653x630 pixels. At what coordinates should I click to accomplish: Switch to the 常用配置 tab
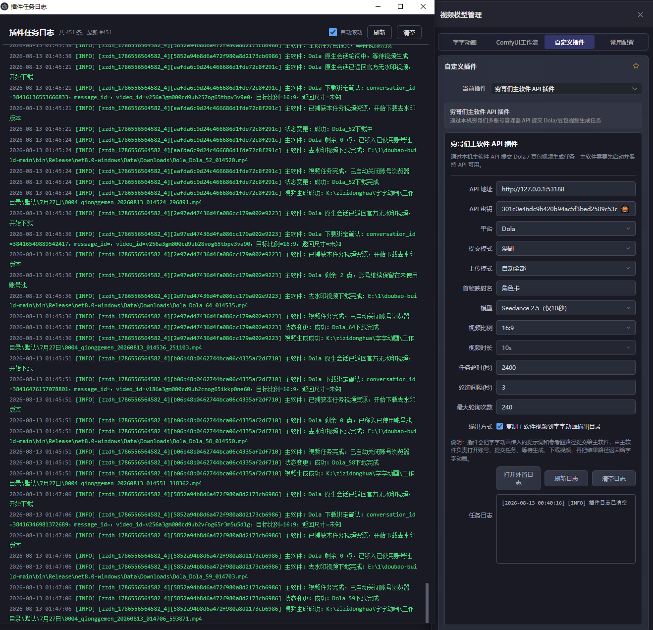[622, 42]
